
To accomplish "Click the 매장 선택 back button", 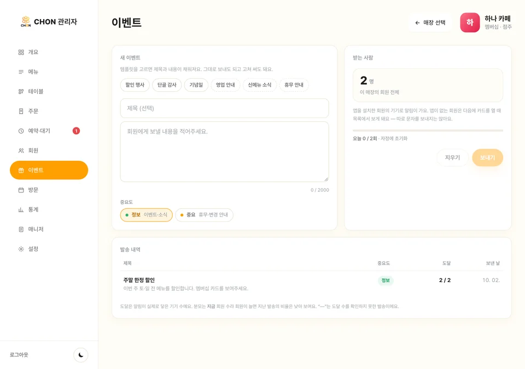I will coord(430,23).
